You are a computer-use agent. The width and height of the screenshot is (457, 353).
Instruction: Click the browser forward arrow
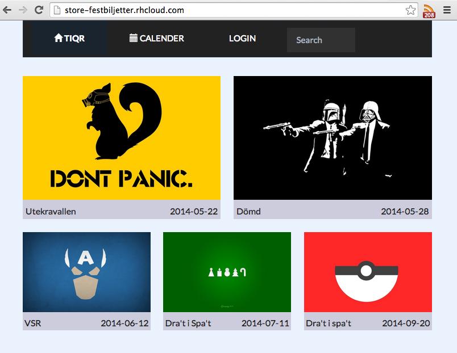tap(23, 10)
